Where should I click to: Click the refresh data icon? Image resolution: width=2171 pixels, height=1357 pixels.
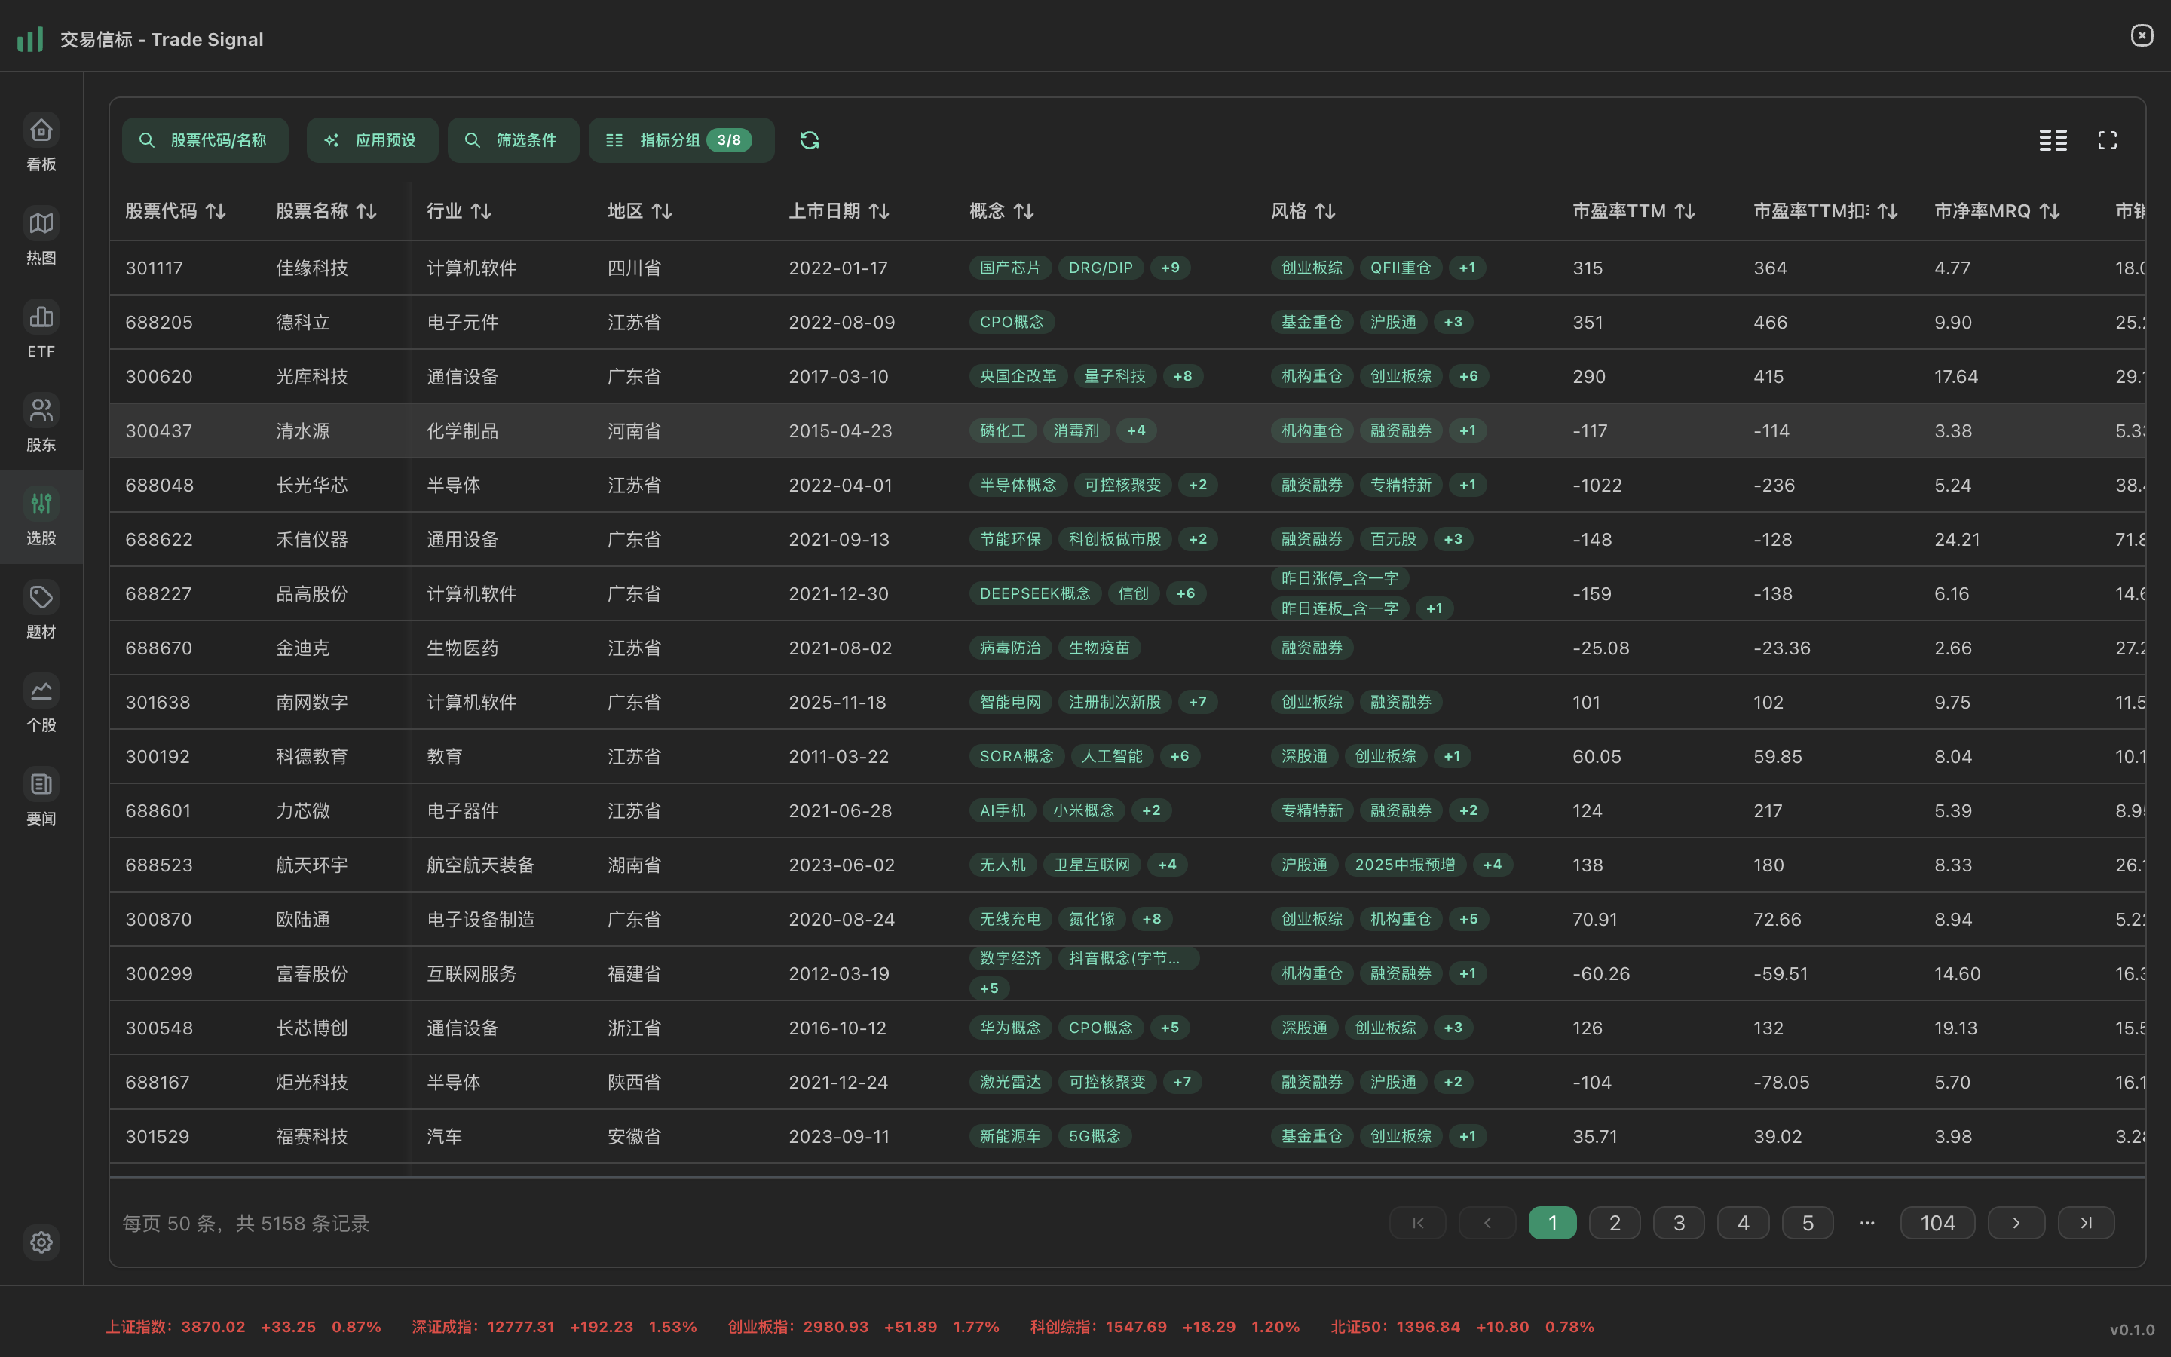808,140
